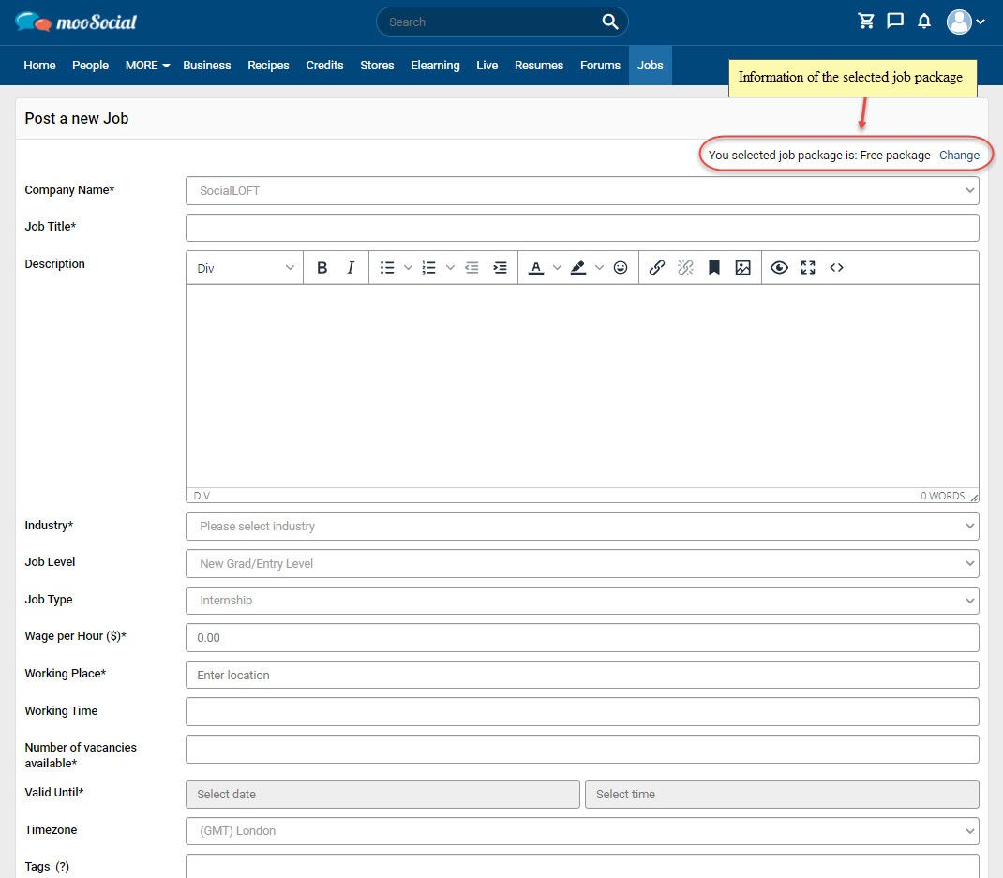
Task: Click the Change package link
Action: [959, 156]
